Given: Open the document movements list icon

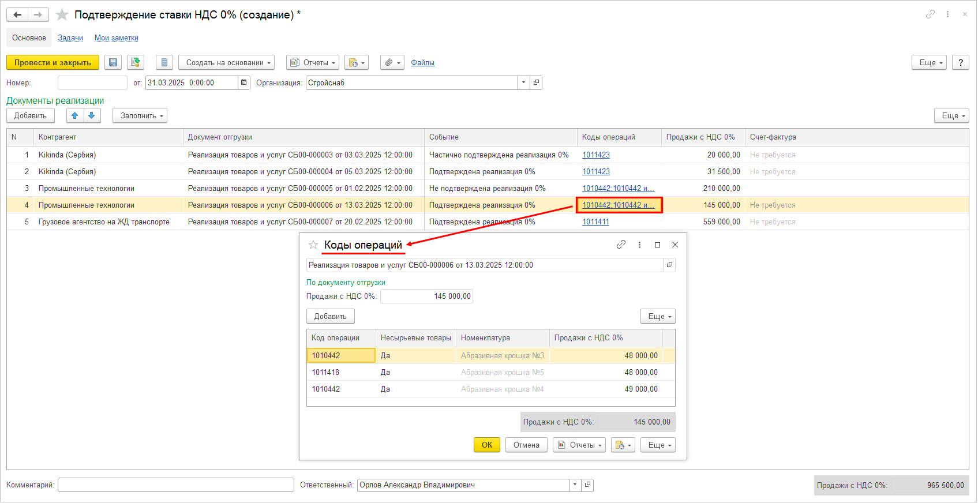Looking at the screenshot, I should point(164,62).
